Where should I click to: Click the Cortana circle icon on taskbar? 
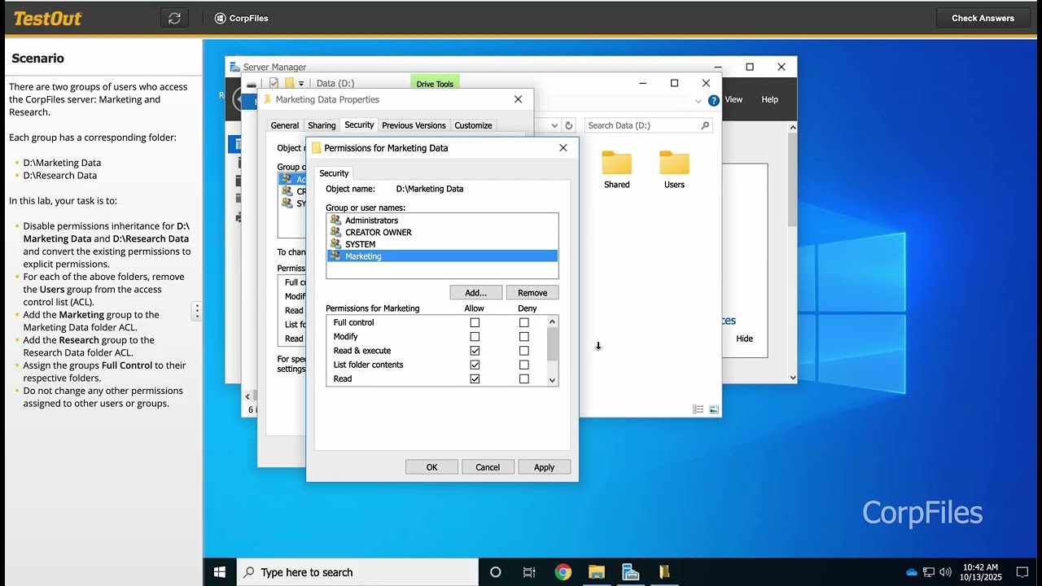495,572
